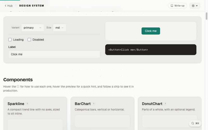208x130 pixels.
Task: Open the theme switcher sun dropdown
Action: click(x=194, y=6)
